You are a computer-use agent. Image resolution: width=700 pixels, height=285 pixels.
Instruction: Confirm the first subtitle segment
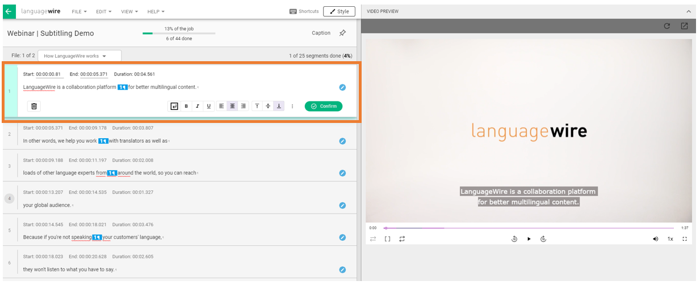coord(324,106)
